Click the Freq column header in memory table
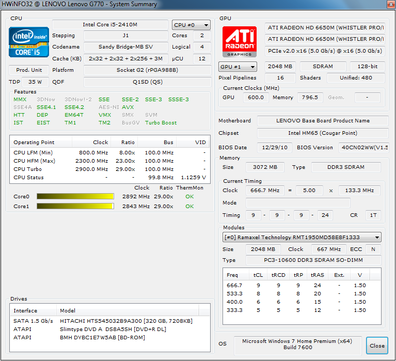The height and width of the screenshot is (361, 396). [x=233, y=275]
